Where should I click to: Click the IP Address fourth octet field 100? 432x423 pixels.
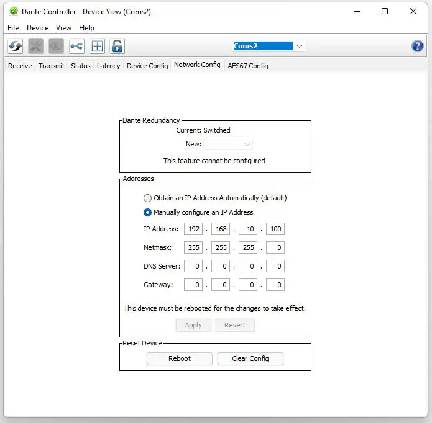[x=275, y=229]
